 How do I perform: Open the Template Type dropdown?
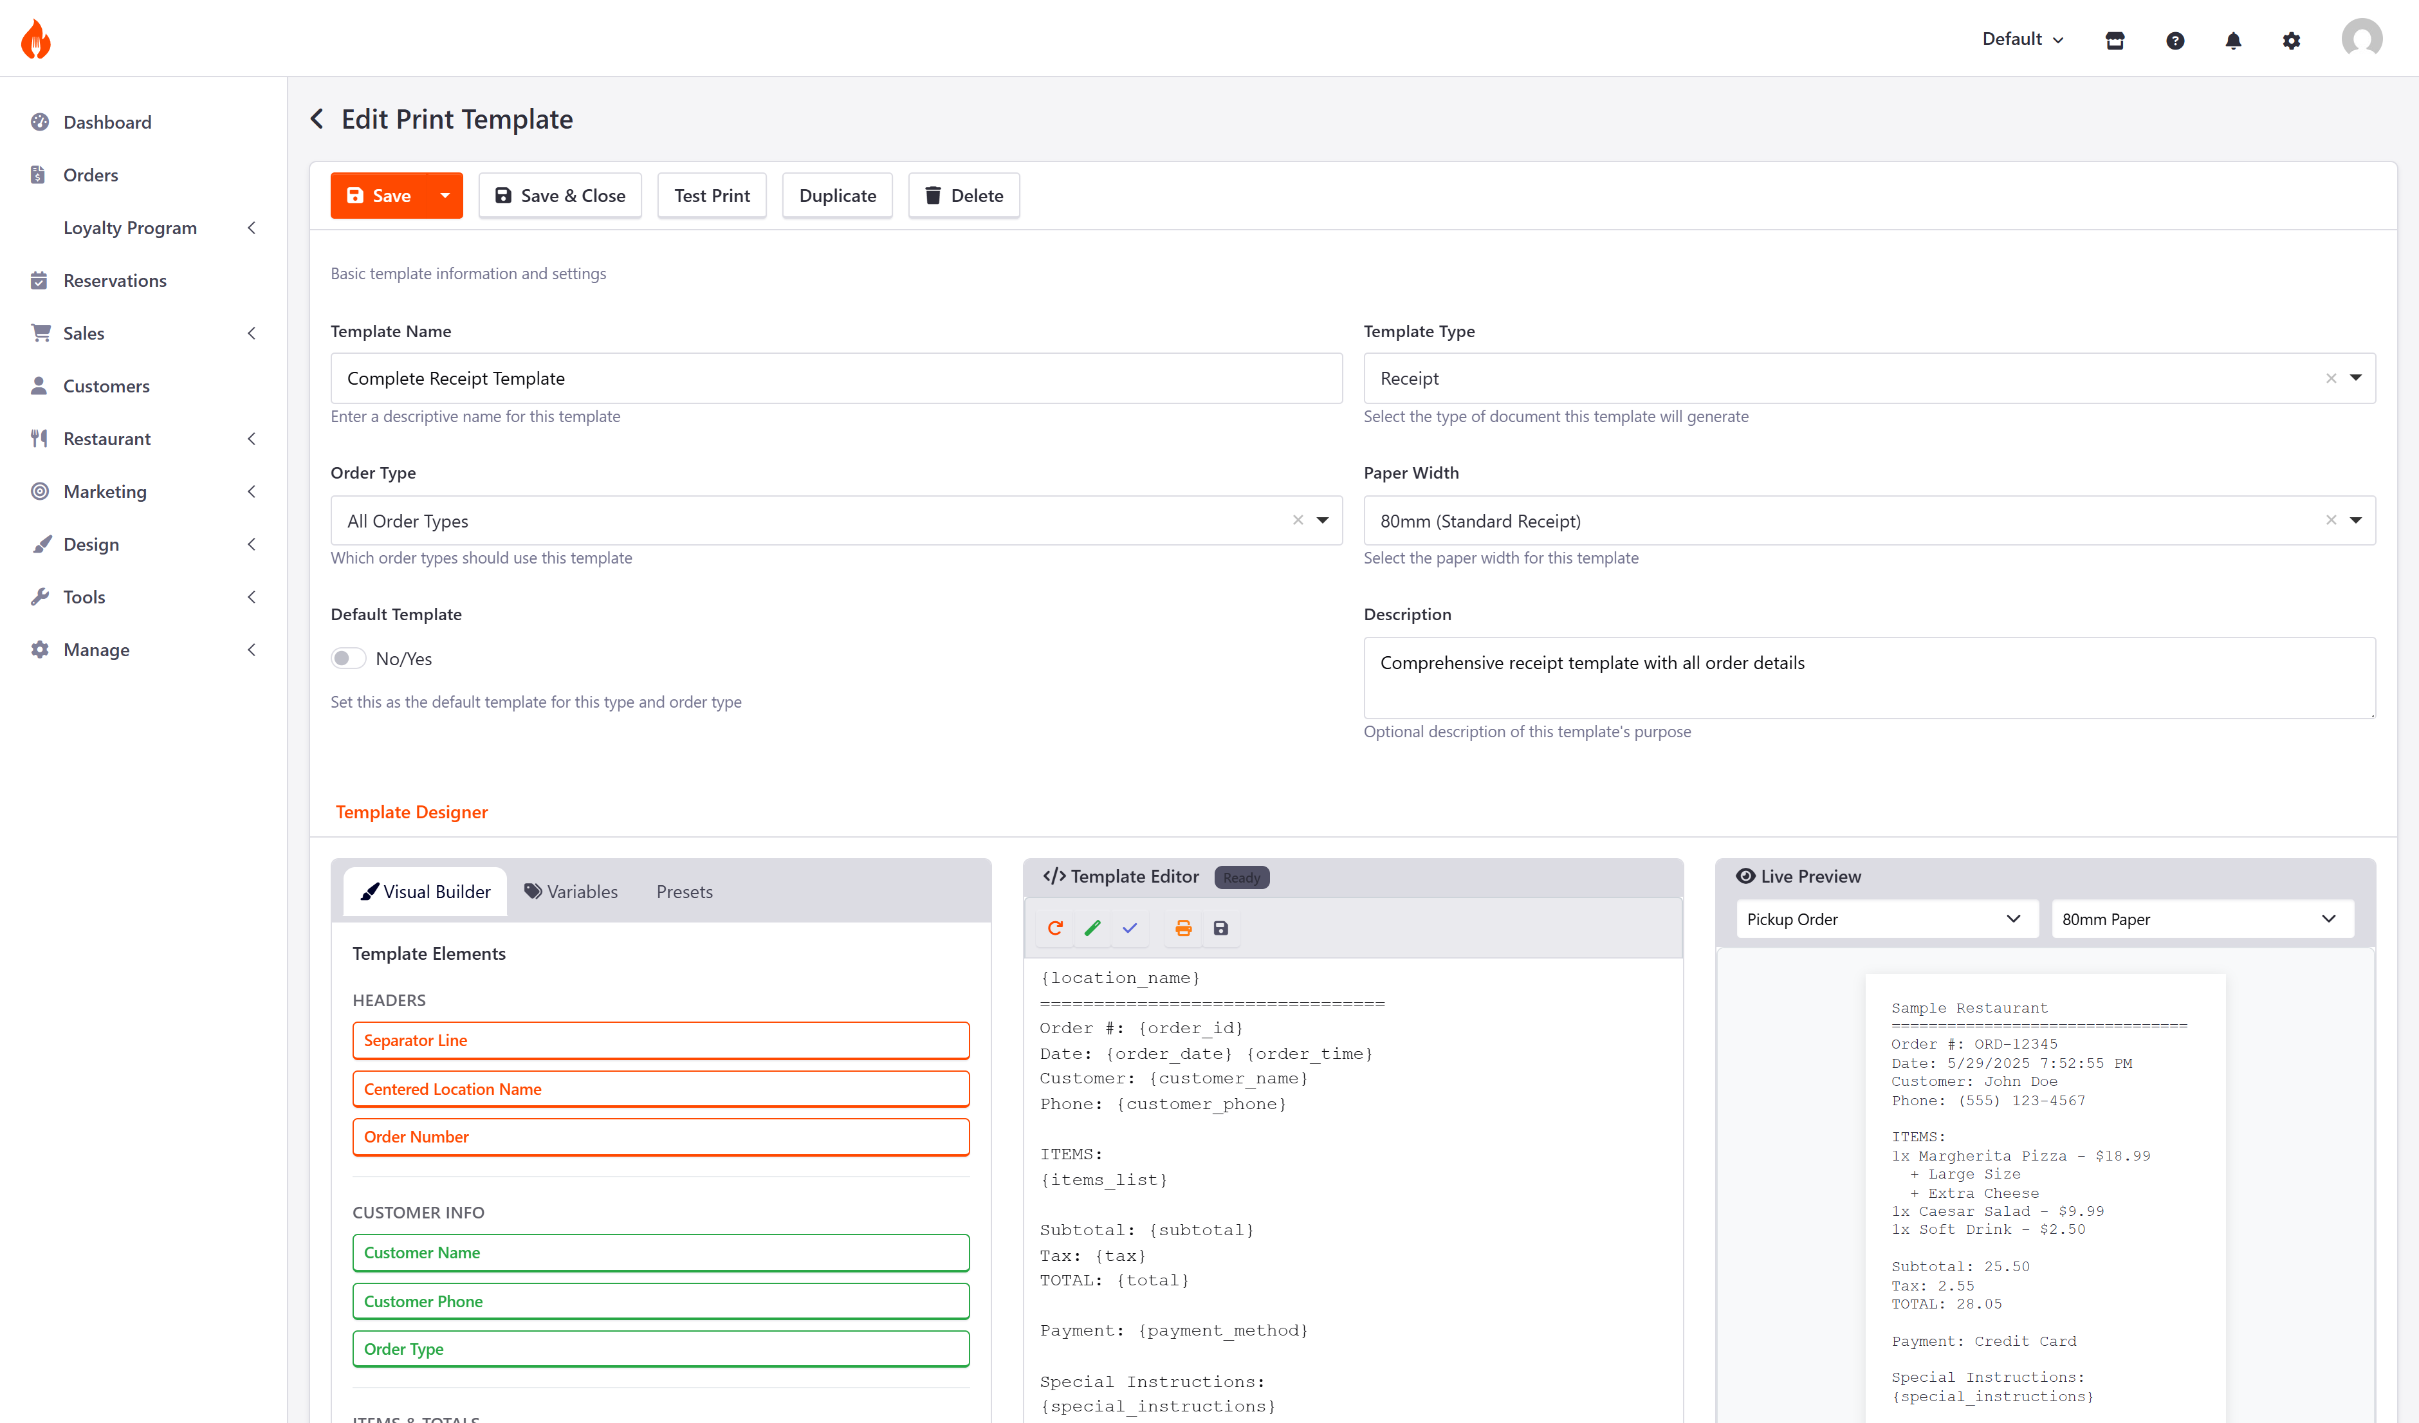[x=2356, y=378]
